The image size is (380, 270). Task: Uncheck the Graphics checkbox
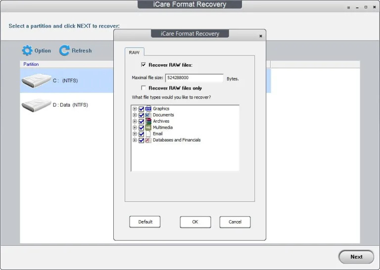tap(142, 109)
